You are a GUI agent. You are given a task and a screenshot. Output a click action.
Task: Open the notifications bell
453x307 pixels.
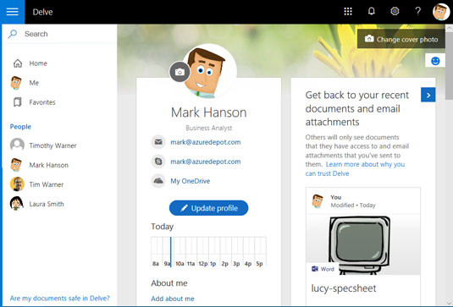[x=371, y=12]
